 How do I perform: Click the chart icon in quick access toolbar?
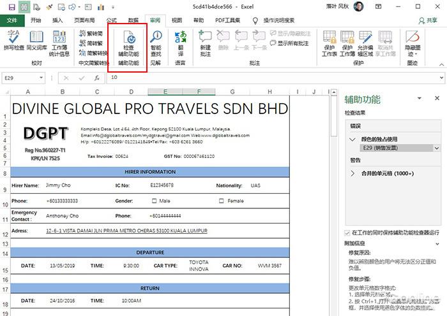click(x=101, y=7)
